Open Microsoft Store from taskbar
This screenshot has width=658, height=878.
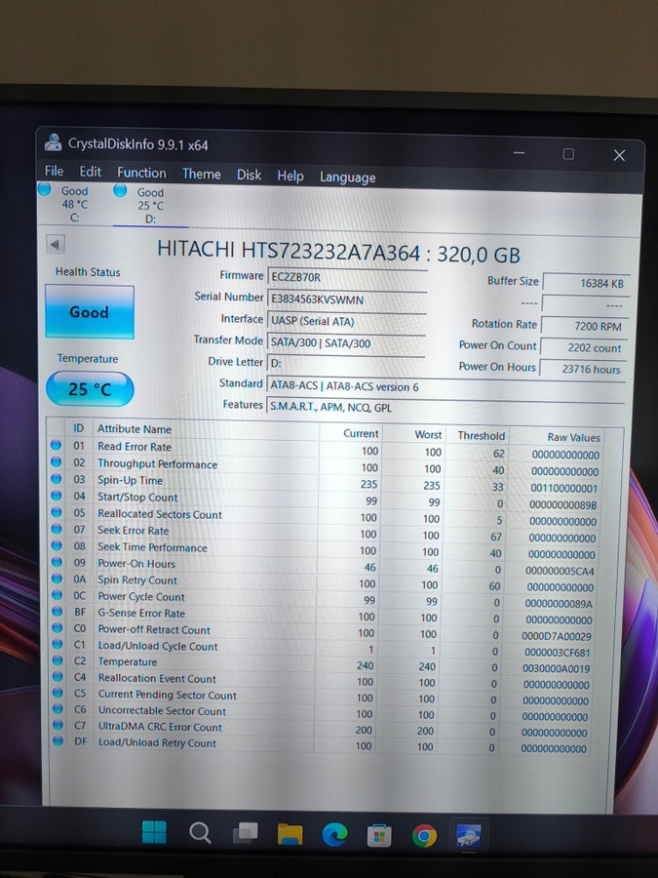[x=379, y=836]
